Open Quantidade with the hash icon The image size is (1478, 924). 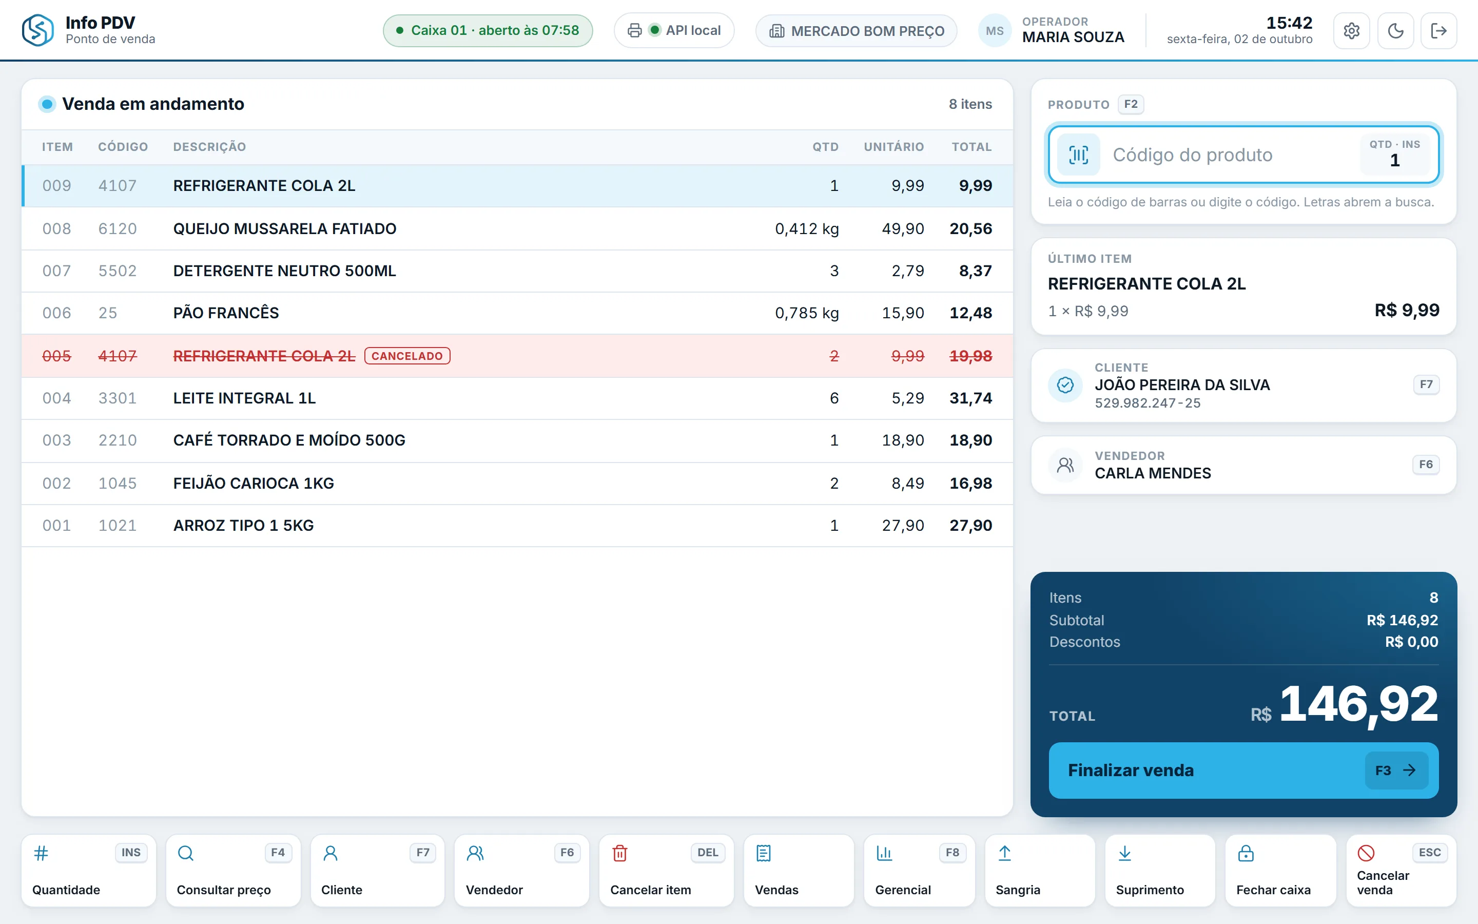[89, 870]
